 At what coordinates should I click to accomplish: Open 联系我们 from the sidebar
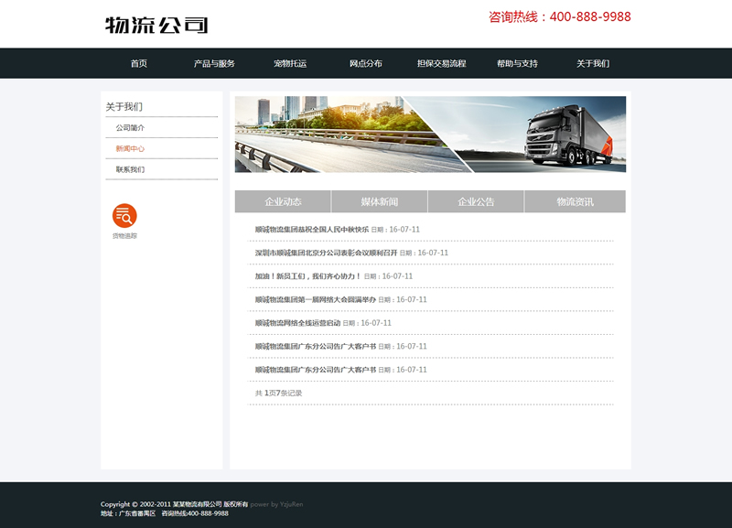[x=130, y=169]
